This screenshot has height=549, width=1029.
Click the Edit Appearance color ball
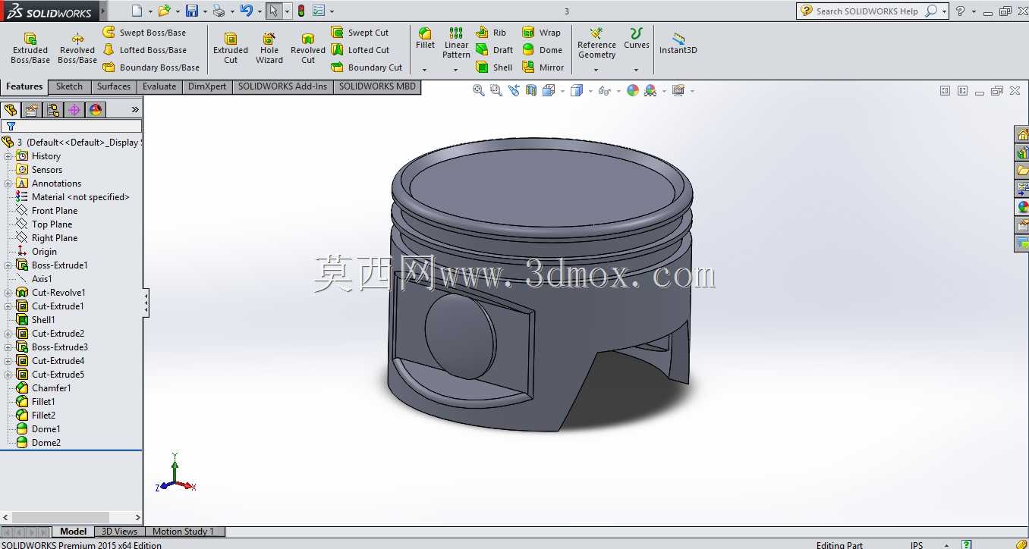(633, 90)
